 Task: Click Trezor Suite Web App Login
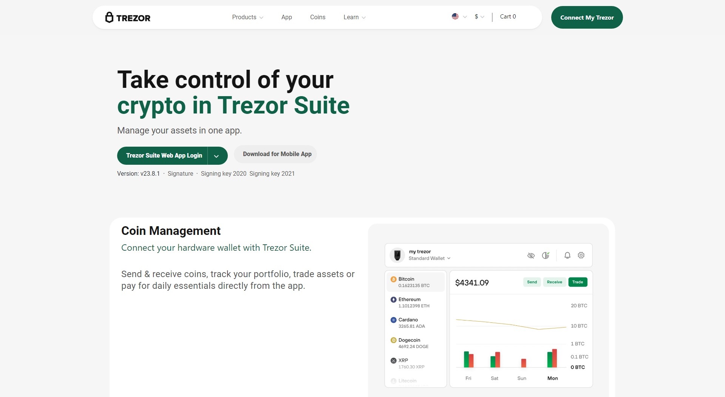[162, 156]
